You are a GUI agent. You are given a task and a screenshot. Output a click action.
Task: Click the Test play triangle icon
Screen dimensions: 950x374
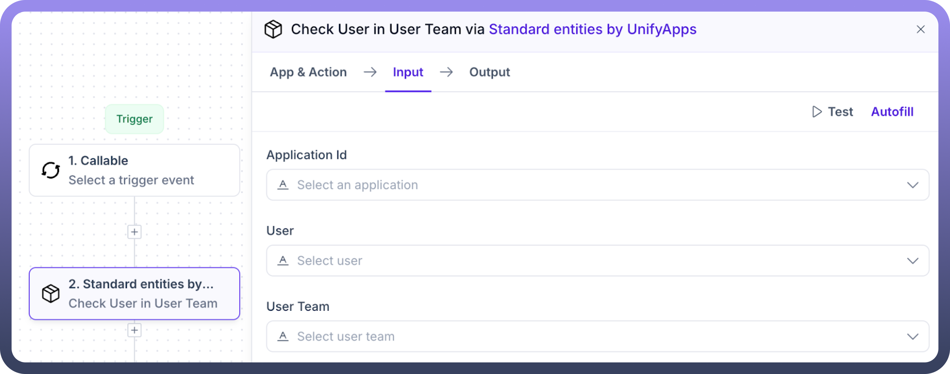(816, 112)
